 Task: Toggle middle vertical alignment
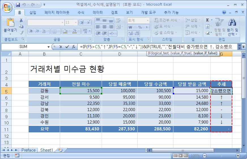point(105,20)
